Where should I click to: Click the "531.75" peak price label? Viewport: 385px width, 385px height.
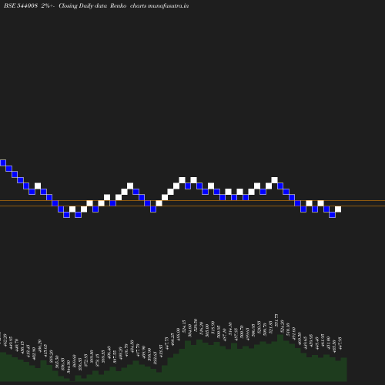(x=276, y=320)
